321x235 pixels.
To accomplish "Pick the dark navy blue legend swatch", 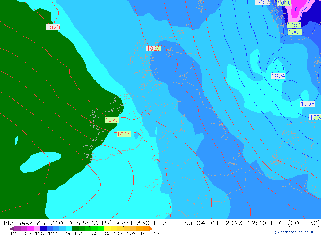I will click(43, 229).
